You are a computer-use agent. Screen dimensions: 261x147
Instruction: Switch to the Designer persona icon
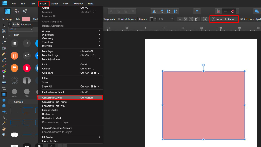[8, 11]
